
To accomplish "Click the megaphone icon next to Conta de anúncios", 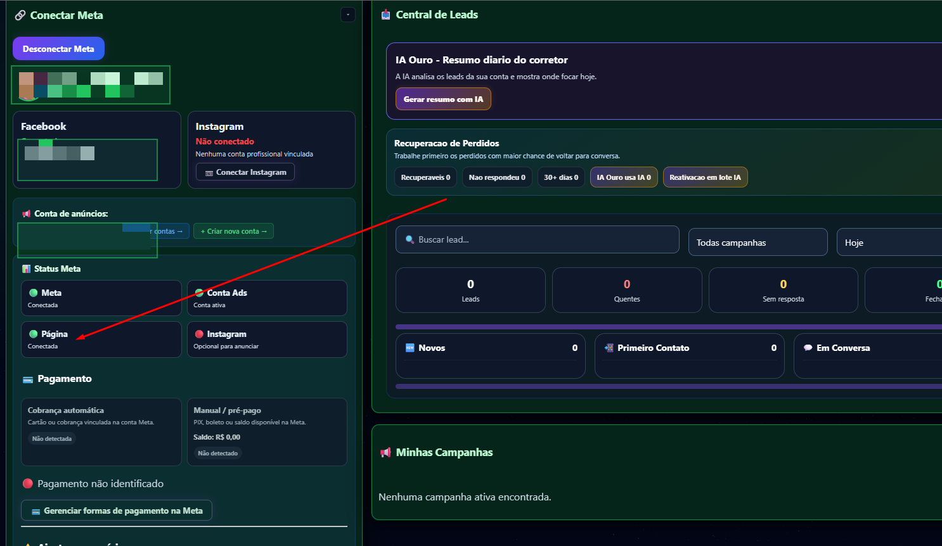I will [27, 214].
